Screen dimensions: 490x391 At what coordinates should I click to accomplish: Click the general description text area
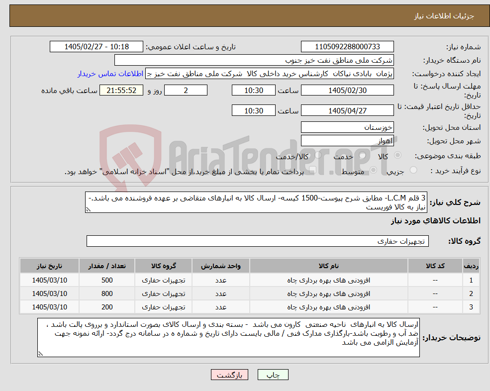coord(256,202)
